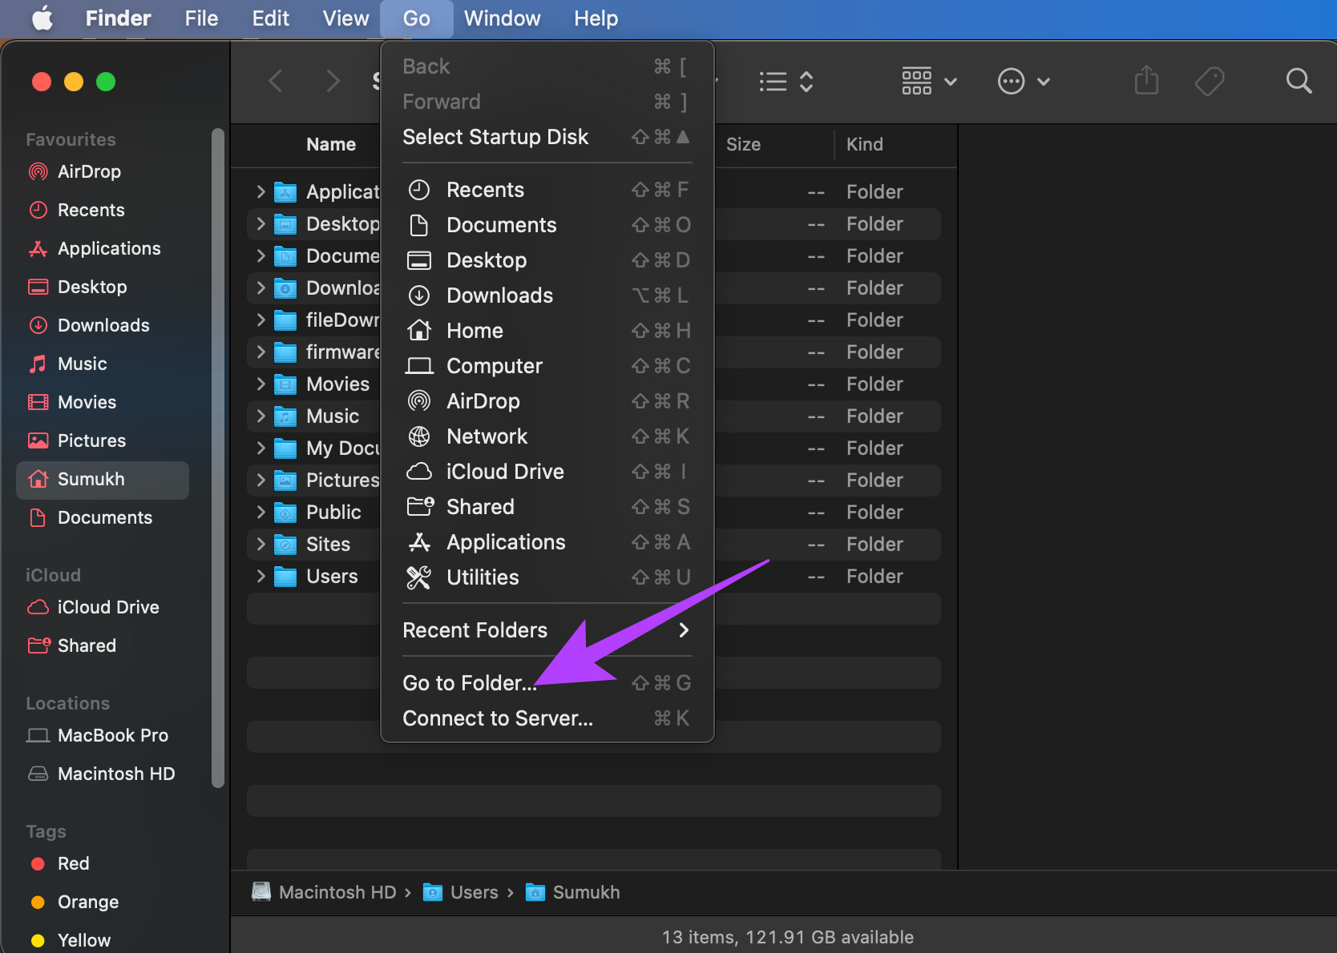The width and height of the screenshot is (1337, 953).
Task: Choose Downloads from the Go menu
Action: coord(547,296)
